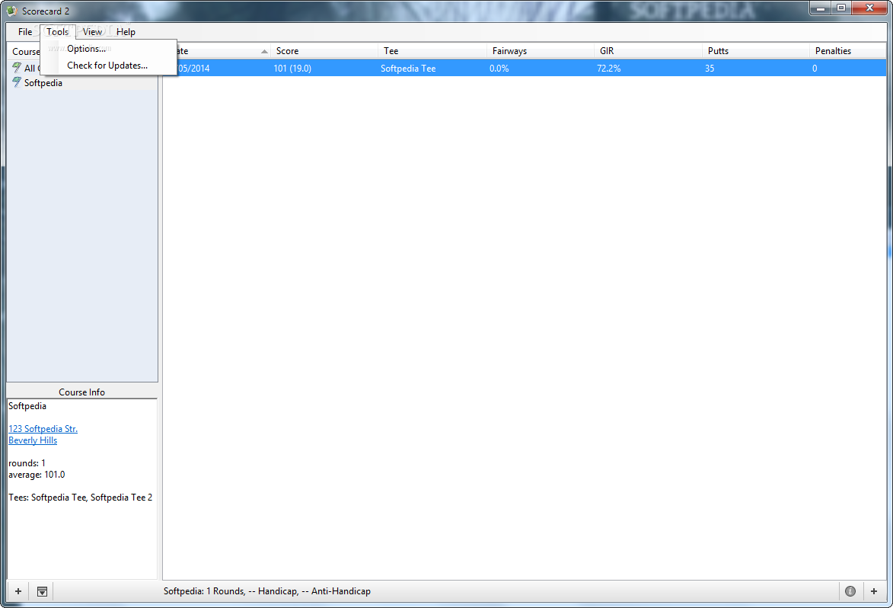Click the Tees list text in Course Info
Screen dimensions: 893x608
[x=80, y=498]
